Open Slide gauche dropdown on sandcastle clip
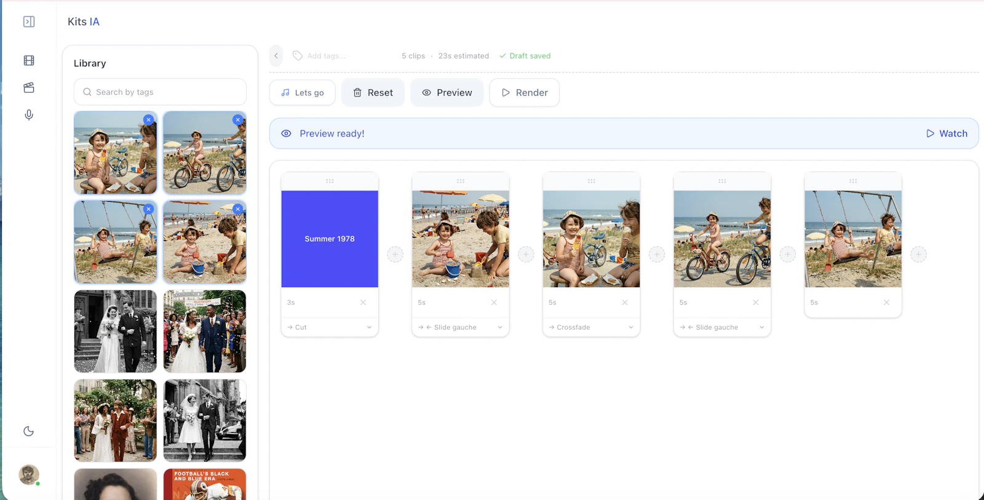Screen dimensions: 984x500 pyautogui.click(x=461, y=327)
